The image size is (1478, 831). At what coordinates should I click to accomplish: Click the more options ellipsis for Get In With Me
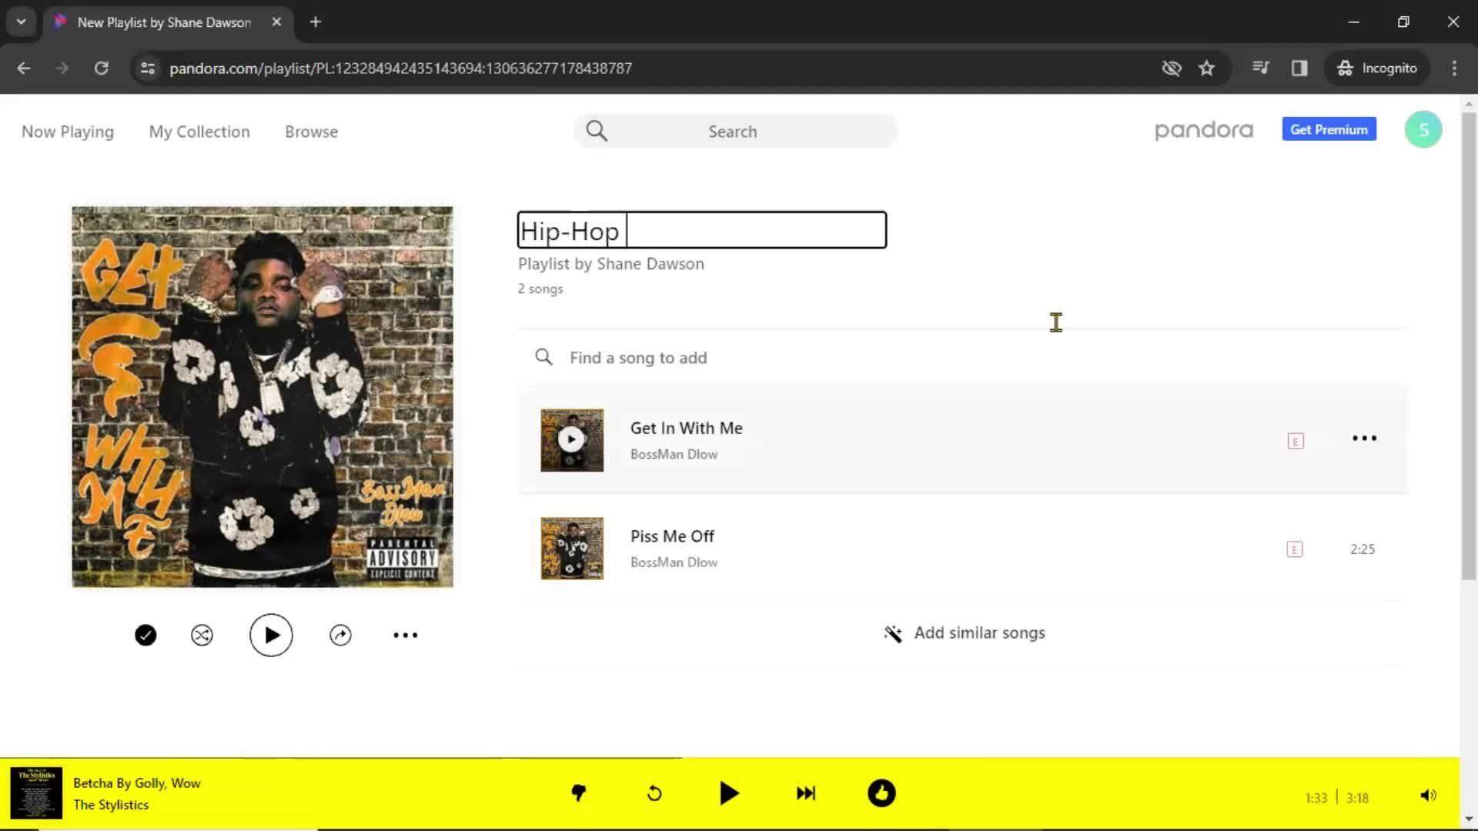[1363, 439]
